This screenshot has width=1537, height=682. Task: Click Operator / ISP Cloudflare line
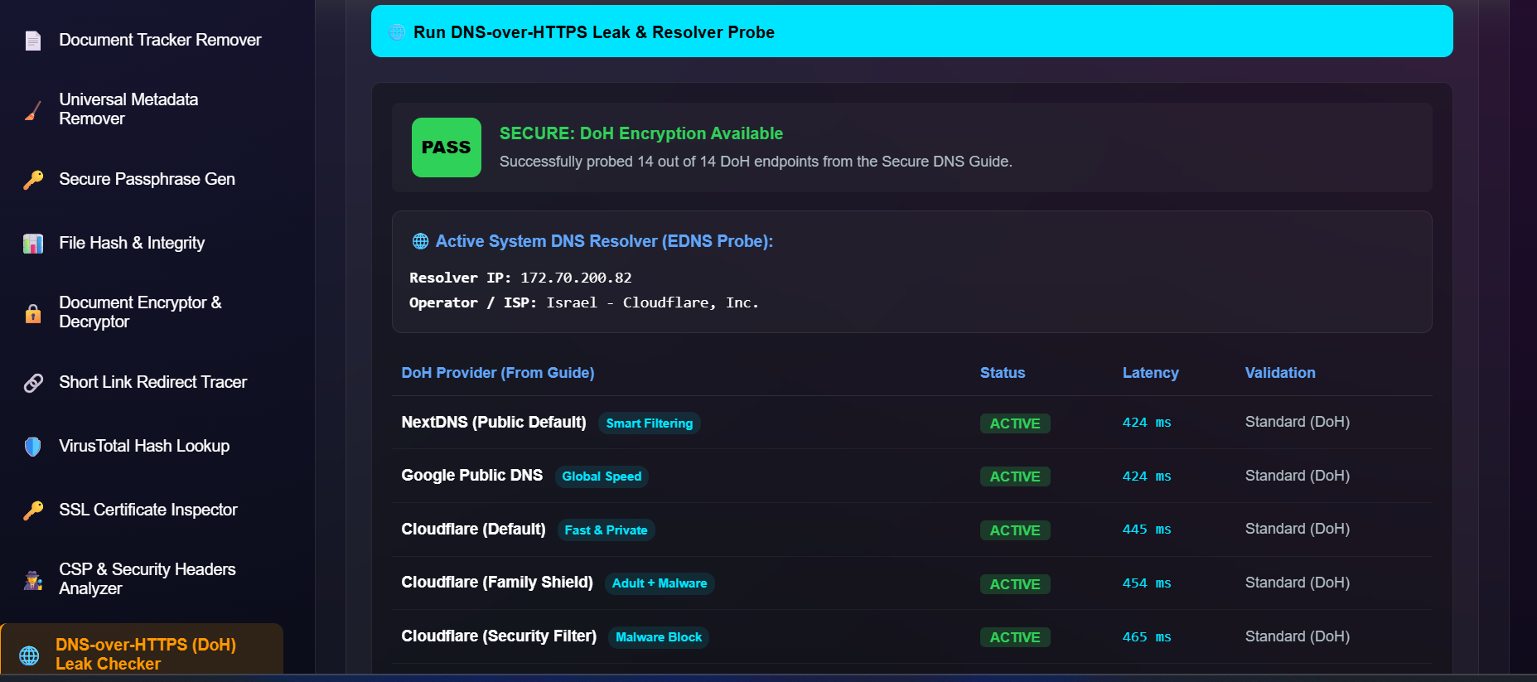(x=584, y=302)
